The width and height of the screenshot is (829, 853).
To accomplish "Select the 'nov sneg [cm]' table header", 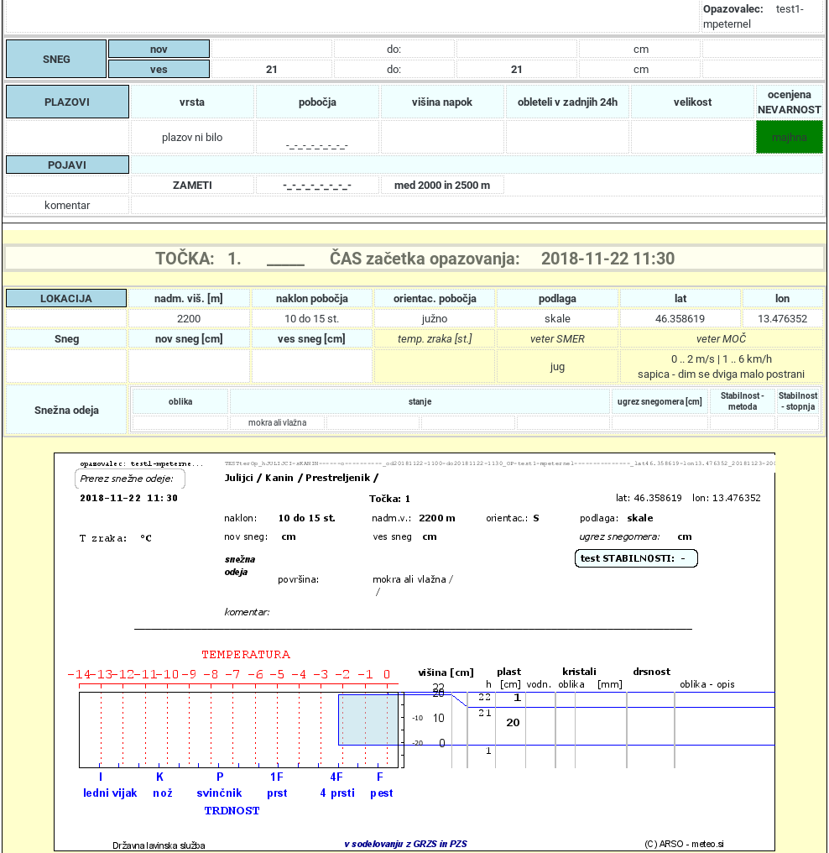I will point(189,338).
